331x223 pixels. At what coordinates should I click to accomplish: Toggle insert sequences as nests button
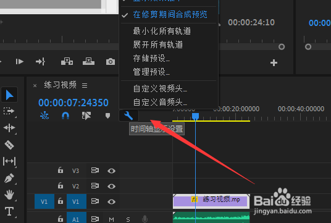click(44, 116)
